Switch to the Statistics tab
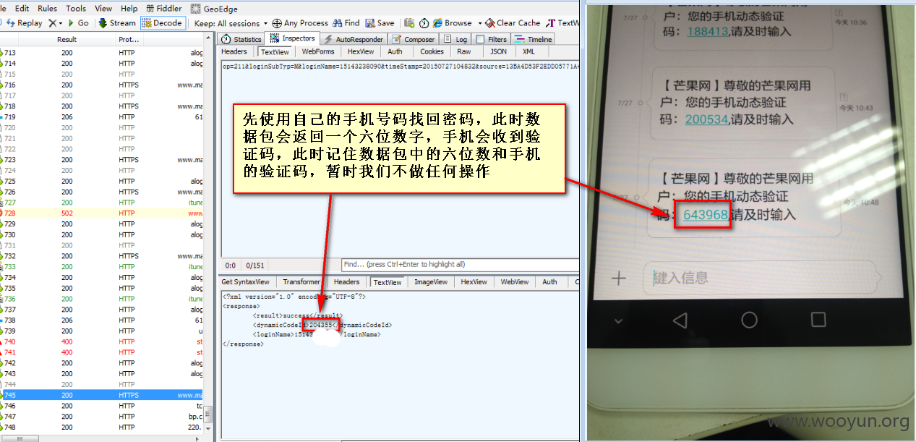Screen dimensions: 916x442 click(241, 39)
